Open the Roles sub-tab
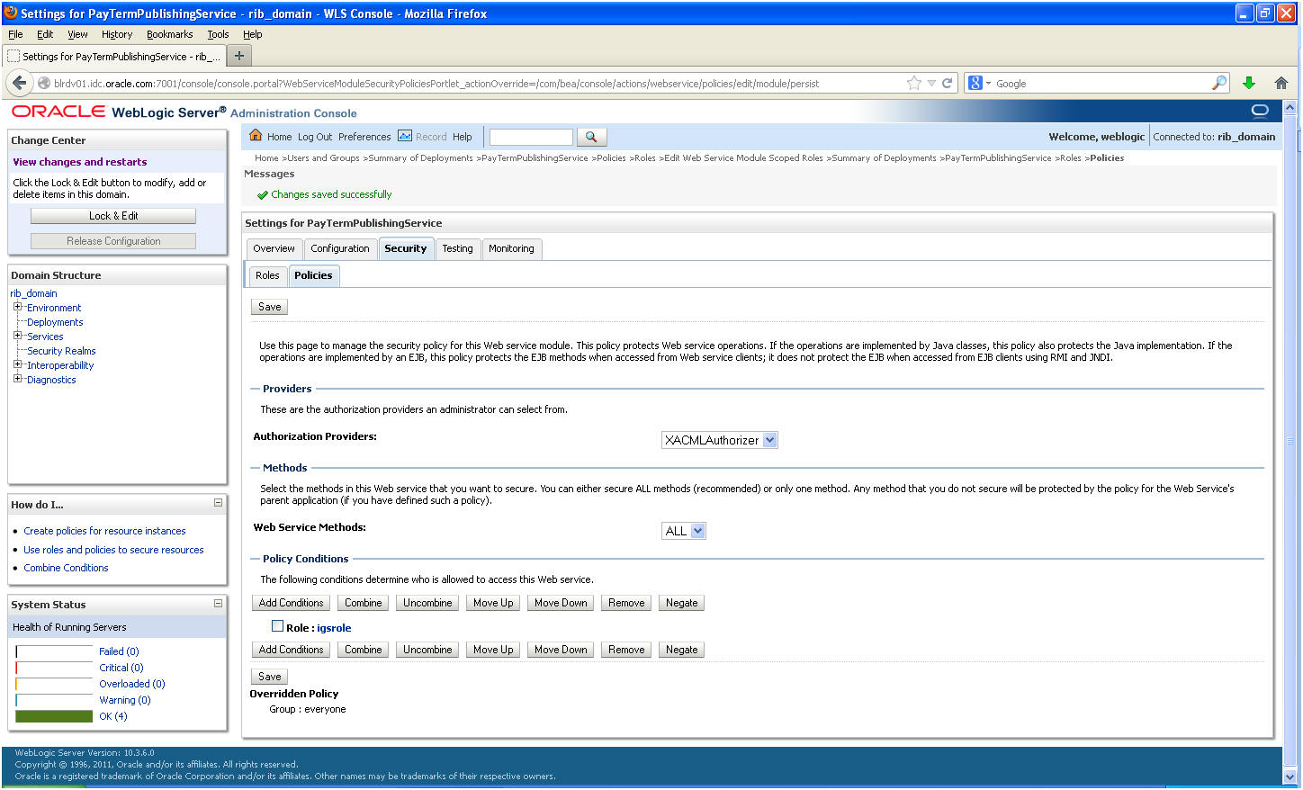Viewport: 1303px width, 790px height. [x=267, y=275]
